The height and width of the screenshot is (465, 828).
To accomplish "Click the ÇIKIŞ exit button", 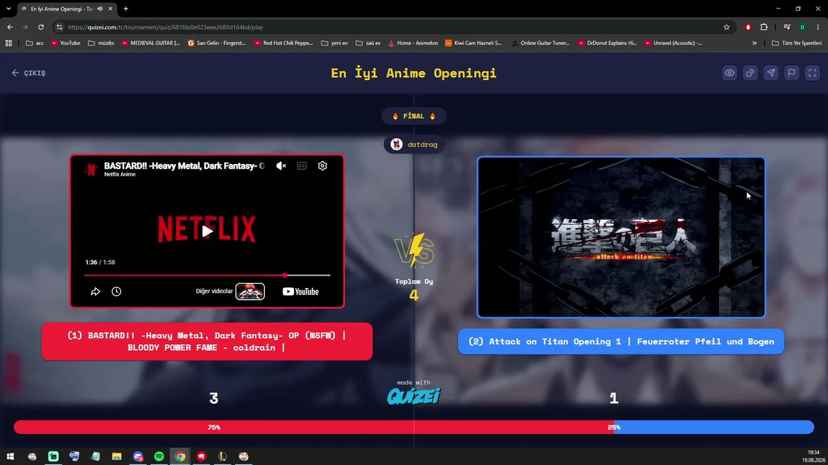I will coord(28,73).
